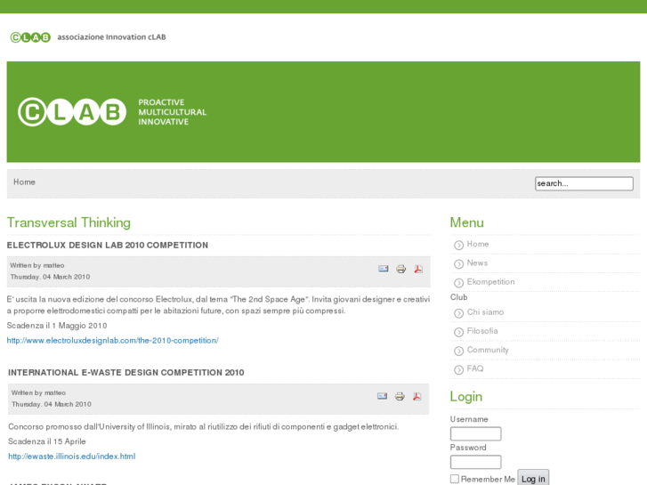
Task: Click the email icon for E-Waste Design Competition article
Action: (382, 396)
